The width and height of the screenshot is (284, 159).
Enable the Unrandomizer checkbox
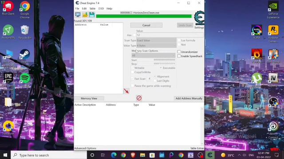coord(179,52)
